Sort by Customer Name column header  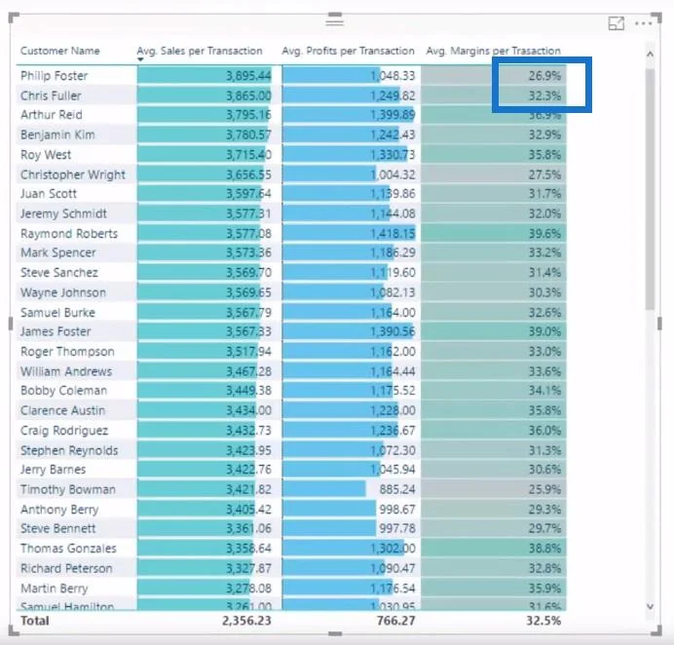point(60,51)
